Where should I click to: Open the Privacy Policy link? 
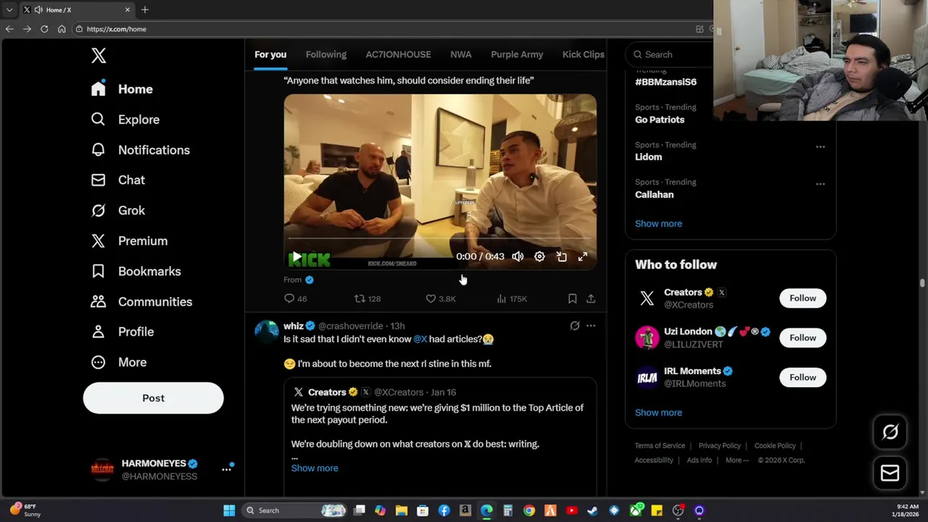click(719, 446)
